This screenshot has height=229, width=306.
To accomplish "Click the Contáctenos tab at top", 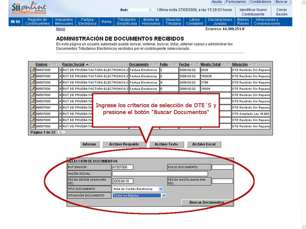I will click(261, 2).
